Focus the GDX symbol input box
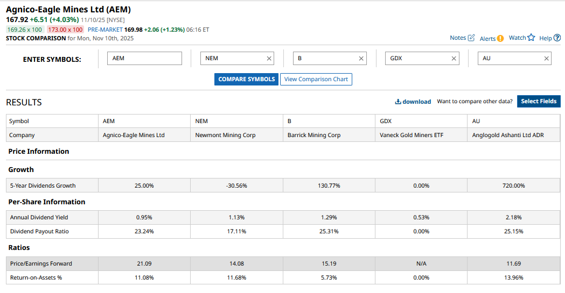This screenshot has height=293, width=565. 417,58
